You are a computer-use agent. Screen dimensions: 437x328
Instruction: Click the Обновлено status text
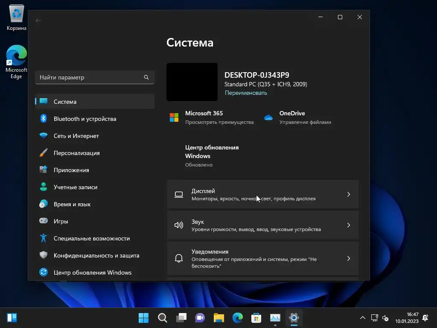coord(199,165)
